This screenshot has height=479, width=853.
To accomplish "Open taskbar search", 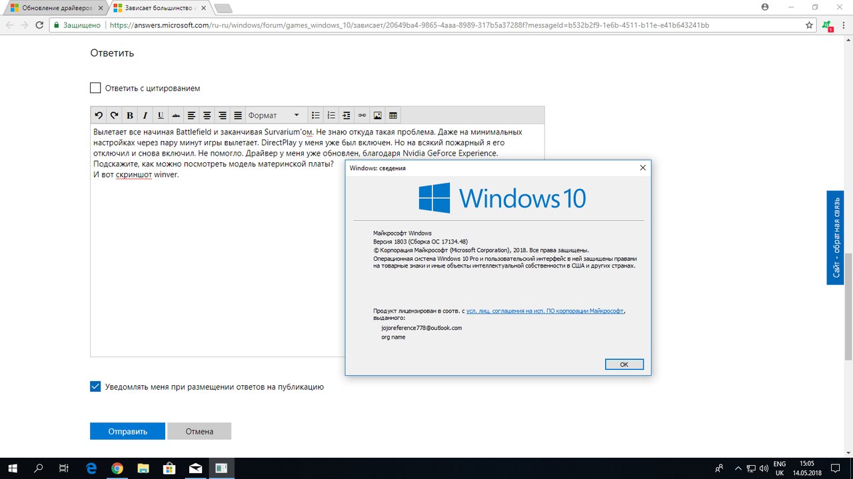I will click(39, 468).
